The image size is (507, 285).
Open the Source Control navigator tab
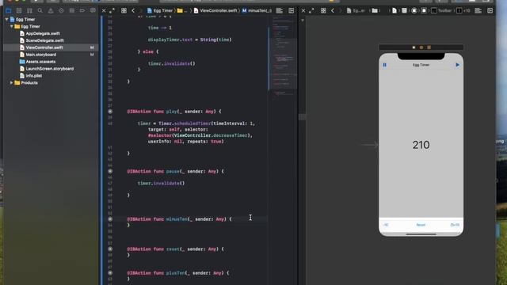[x=19, y=10]
